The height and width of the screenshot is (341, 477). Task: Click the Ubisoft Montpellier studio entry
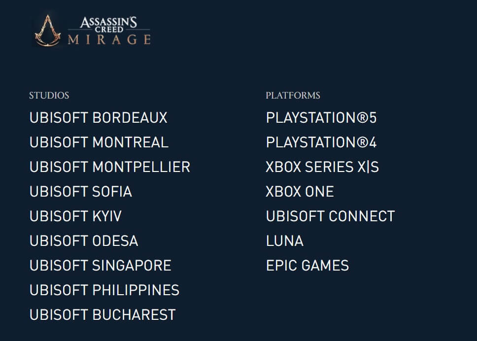point(110,167)
